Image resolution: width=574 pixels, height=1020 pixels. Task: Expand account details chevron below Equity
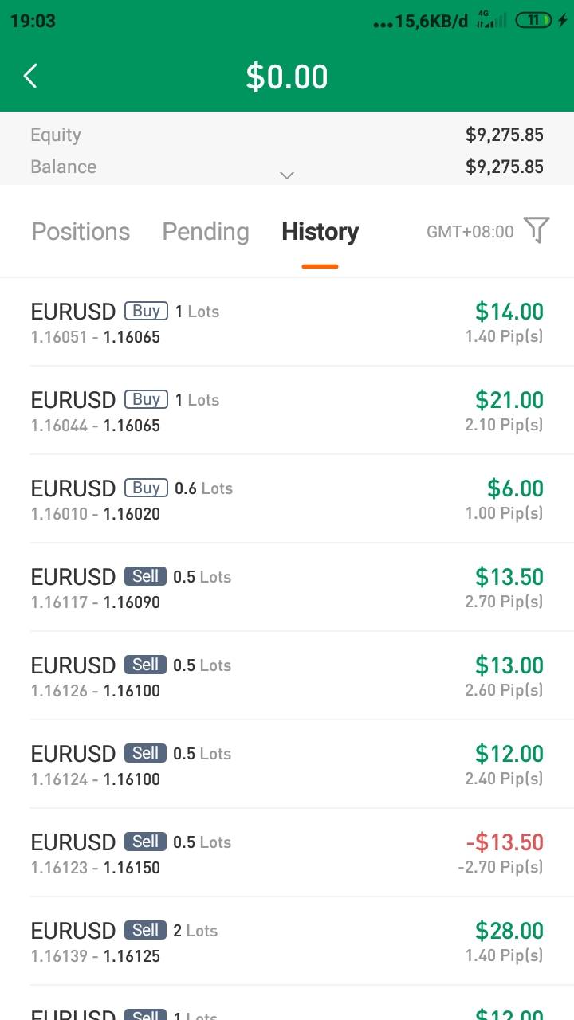[287, 175]
